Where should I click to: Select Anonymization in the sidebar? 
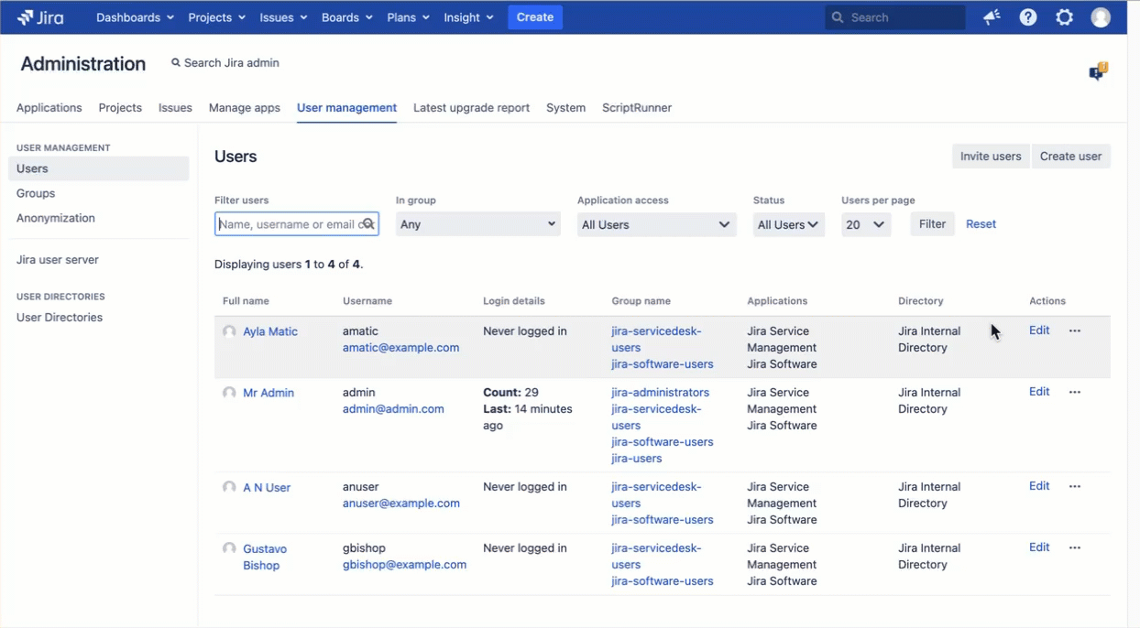tap(56, 218)
